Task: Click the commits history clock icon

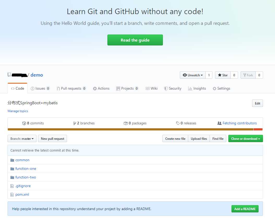Action: [x=24, y=123]
